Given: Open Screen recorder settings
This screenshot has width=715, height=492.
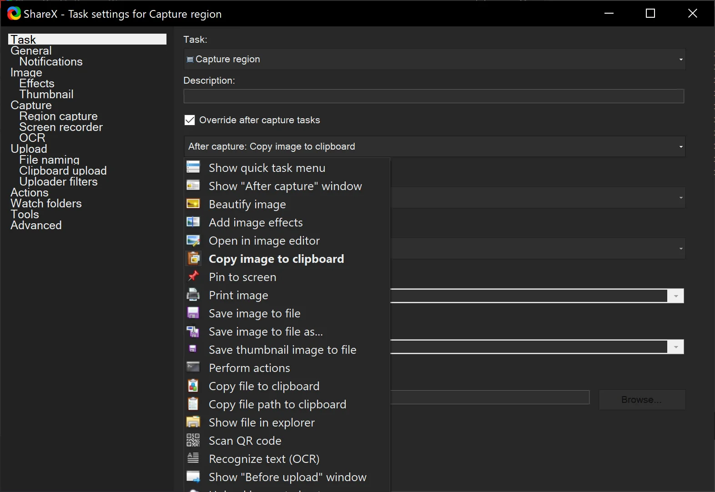Looking at the screenshot, I should click(61, 127).
